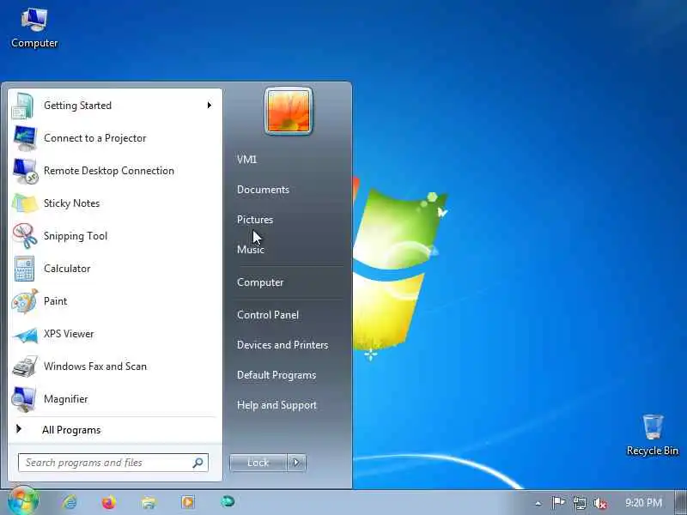Click the search magnifier icon

[x=198, y=463]
